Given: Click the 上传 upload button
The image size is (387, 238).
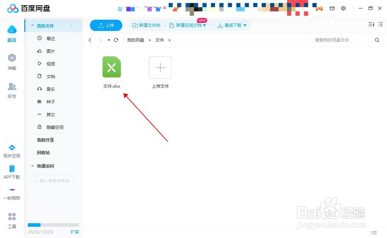Looking at the screenshot, I should [x=106, y=25].
